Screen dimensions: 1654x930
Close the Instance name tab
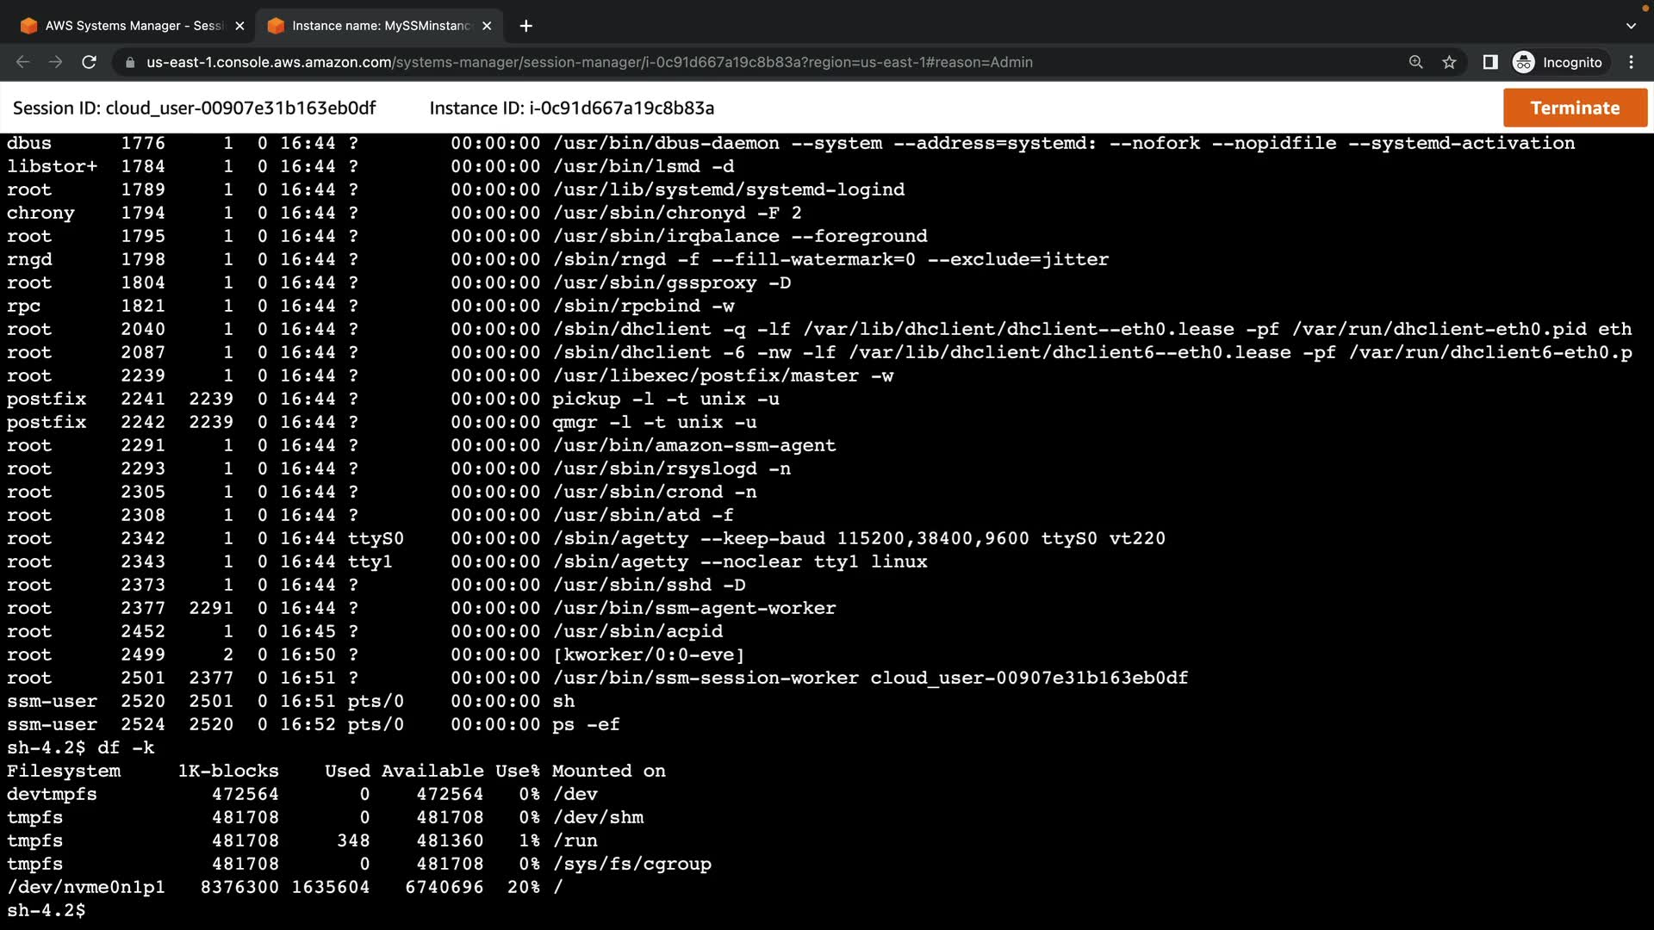pyautogui.click(x=487, y=26)
